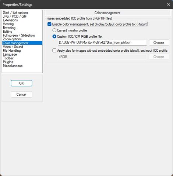Enable apply for images without embedded profile
The width and height of the screenshot is (173, 176).
(54, 51)
